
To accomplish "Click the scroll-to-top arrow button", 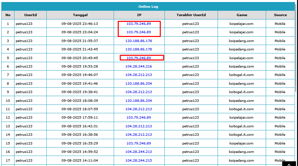I will [289, 164].
